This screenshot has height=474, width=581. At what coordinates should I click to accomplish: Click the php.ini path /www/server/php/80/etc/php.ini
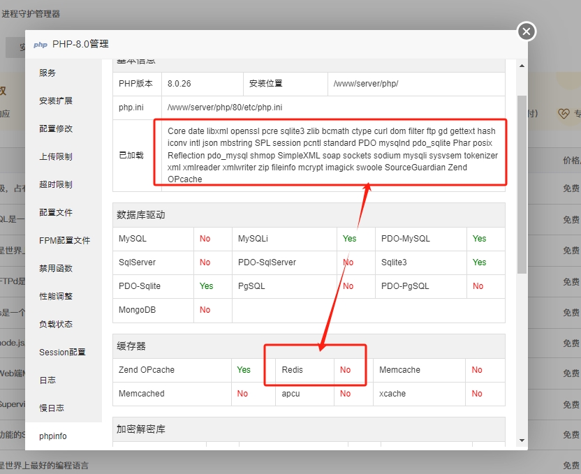pyautogui.click(x=225, y=108)
